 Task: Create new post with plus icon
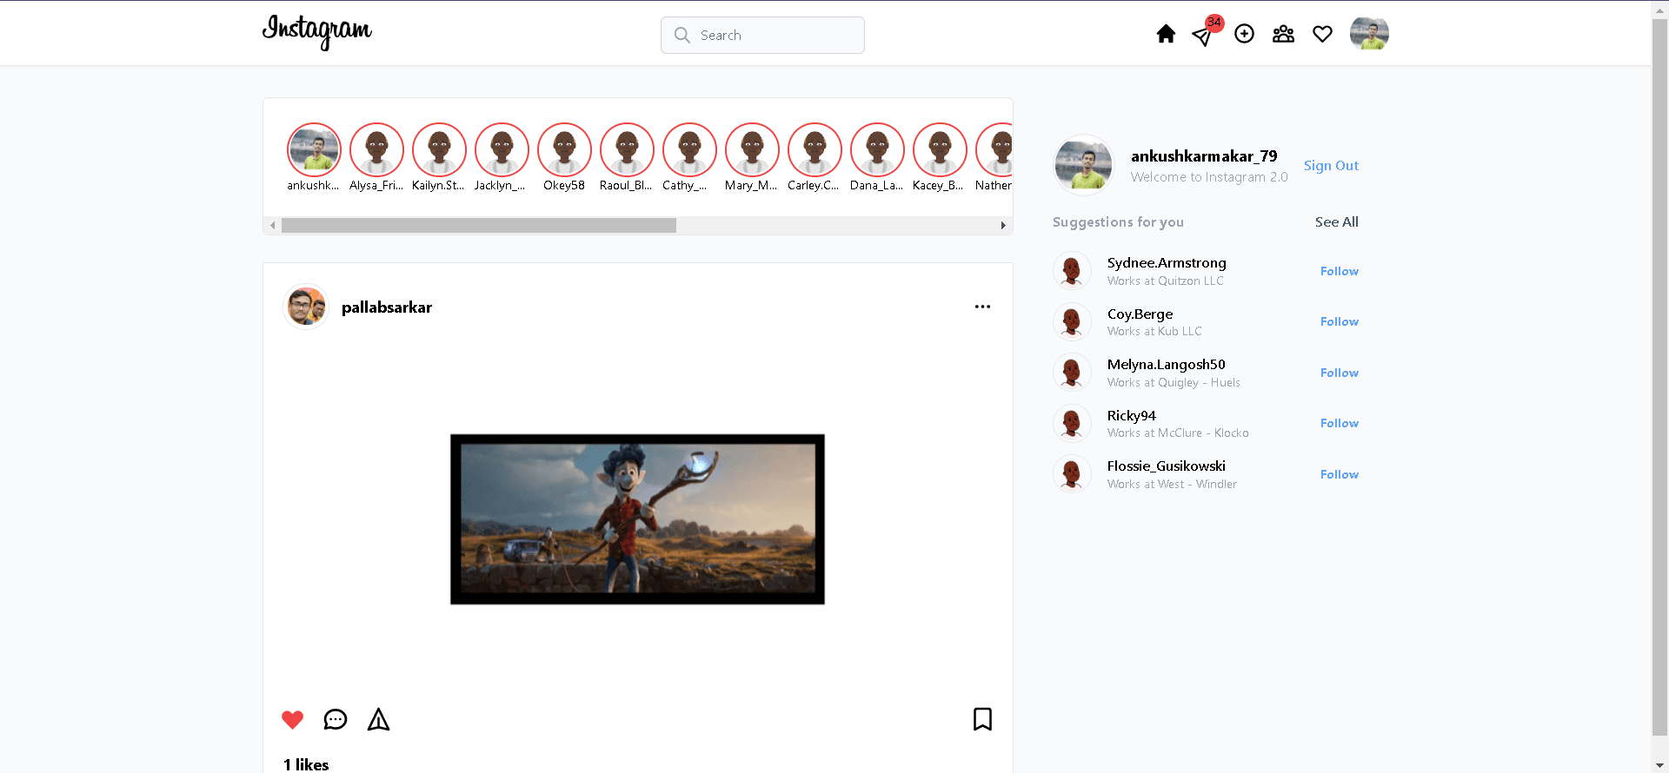pos(1244,34)
